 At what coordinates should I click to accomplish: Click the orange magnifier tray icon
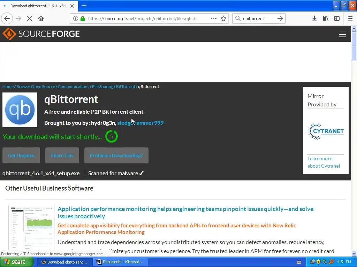point(331,262)
